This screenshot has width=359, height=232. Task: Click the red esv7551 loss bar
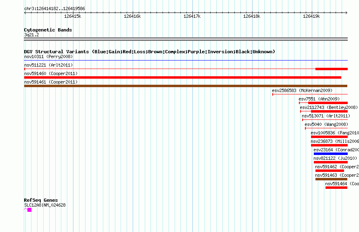(x=328, y=103)
